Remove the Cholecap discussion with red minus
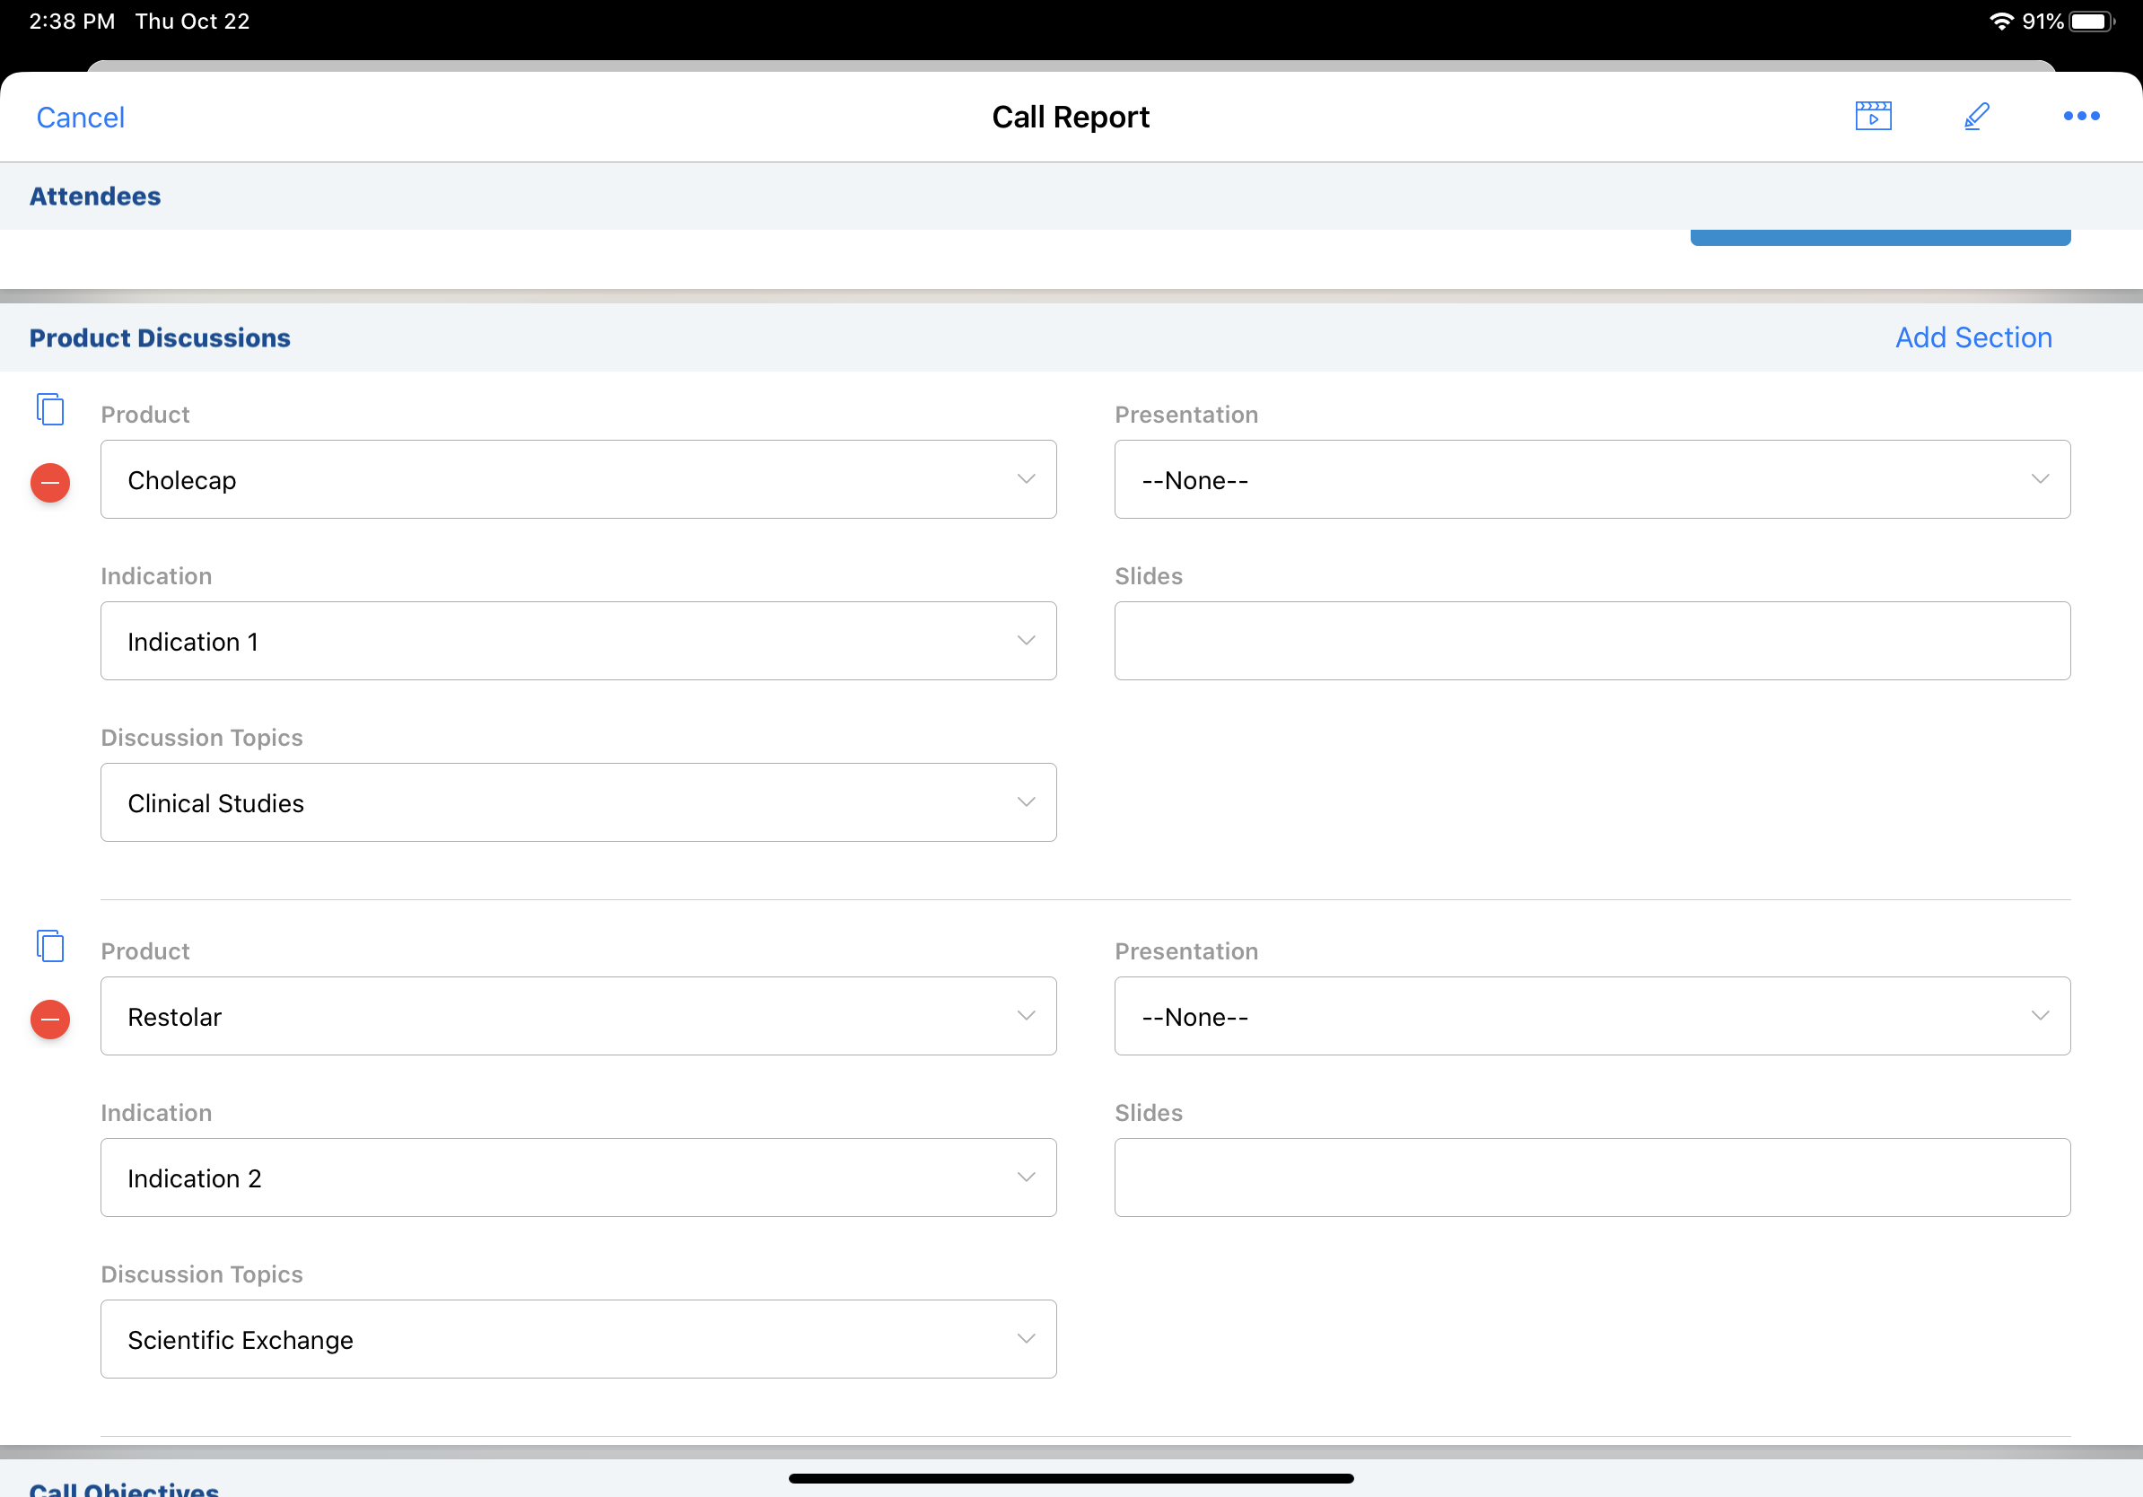The height and width of the screenshot is (1497, 2143). [50, 483]
